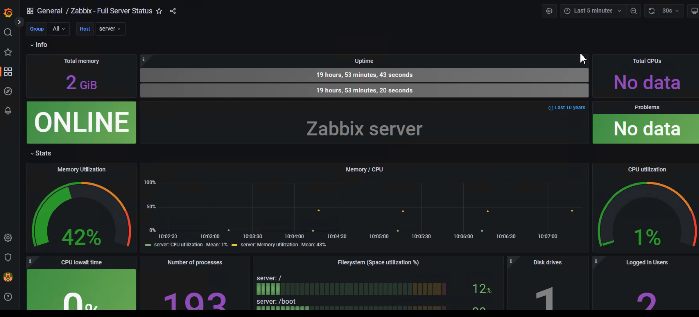The image size is (699, 317).
Task: Zoom out the time range
Action: click(633, 11)
